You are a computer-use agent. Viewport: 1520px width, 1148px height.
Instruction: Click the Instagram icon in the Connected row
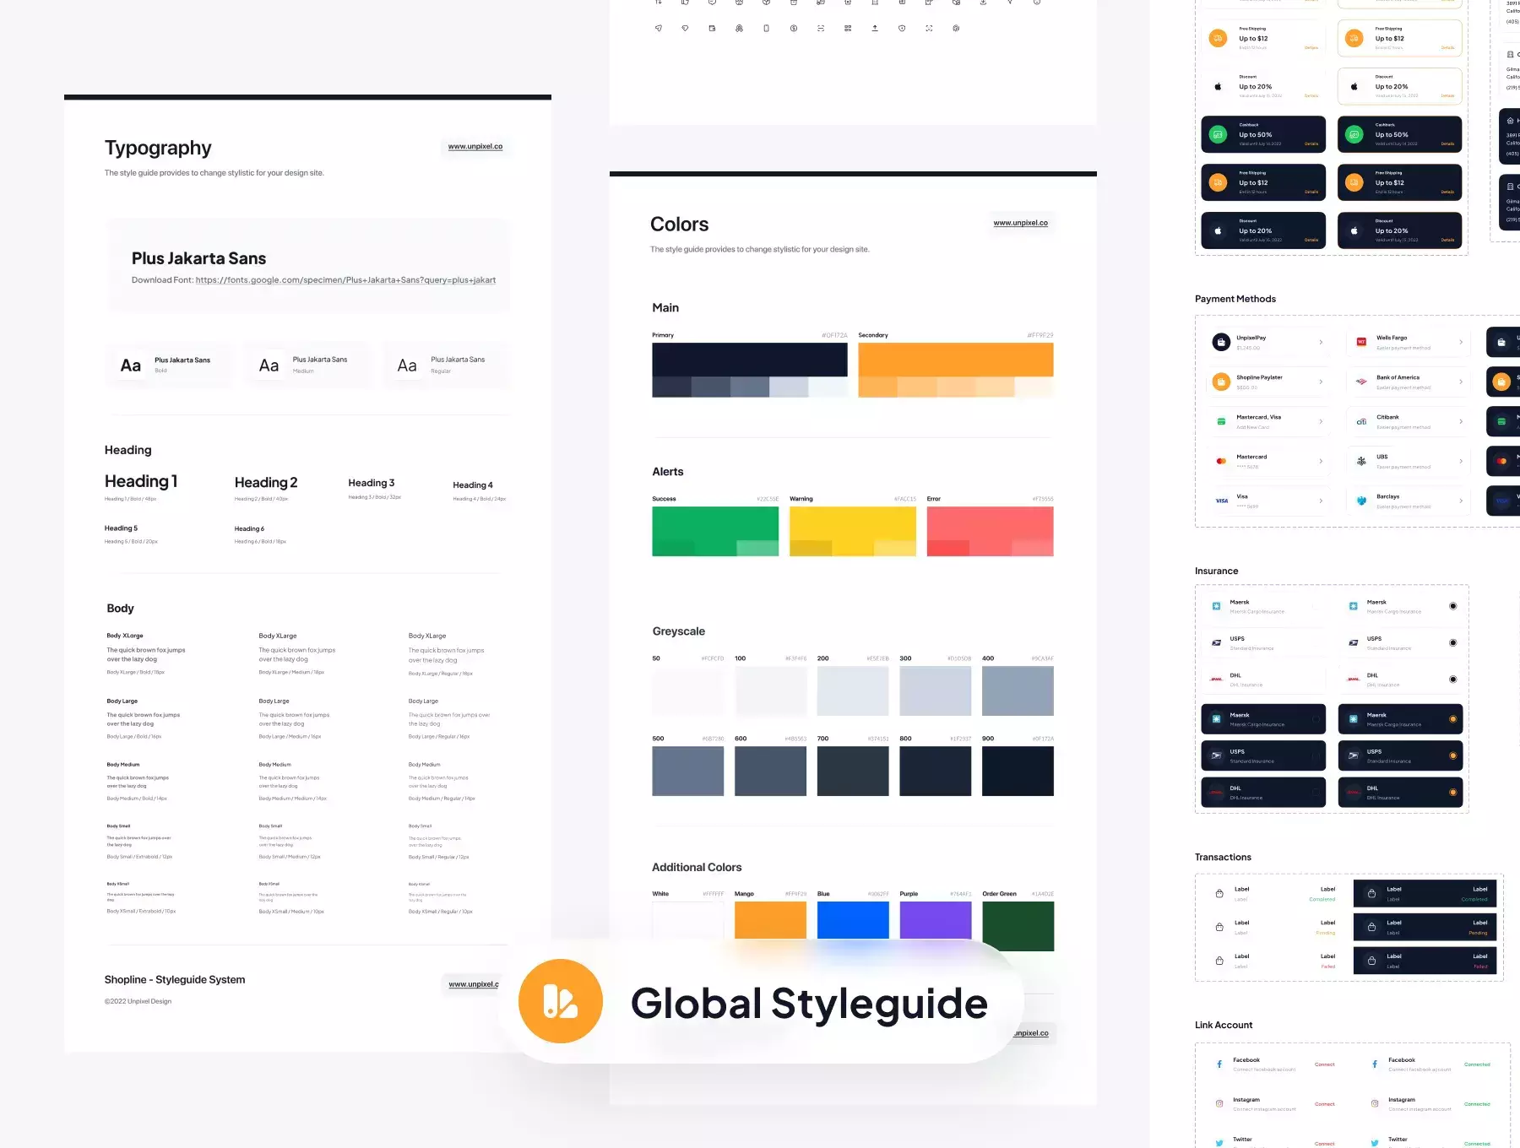[x=1375, y=1103]
